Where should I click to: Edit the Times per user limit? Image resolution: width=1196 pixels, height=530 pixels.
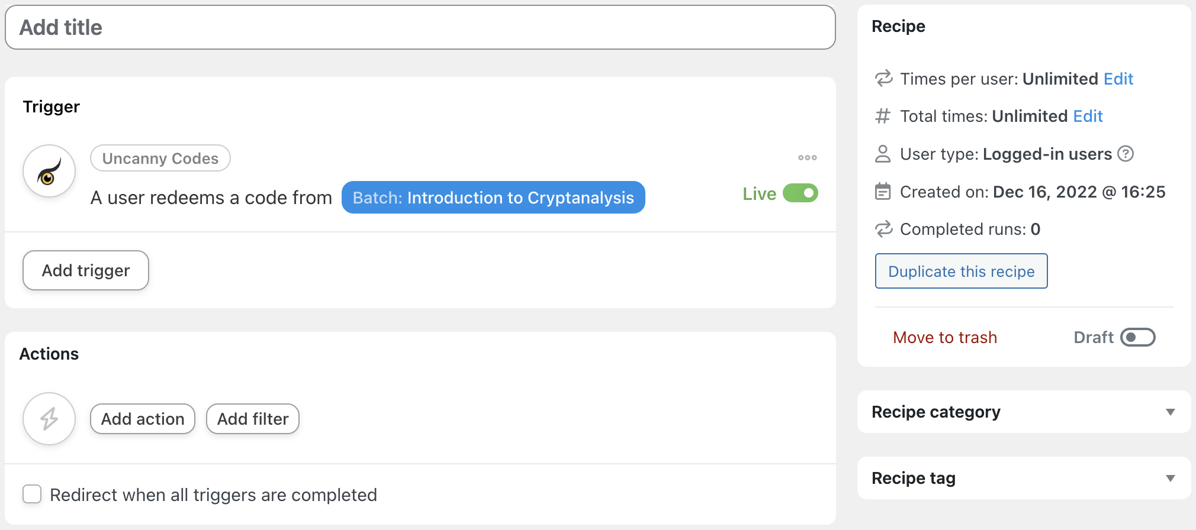pos(1118,79)
